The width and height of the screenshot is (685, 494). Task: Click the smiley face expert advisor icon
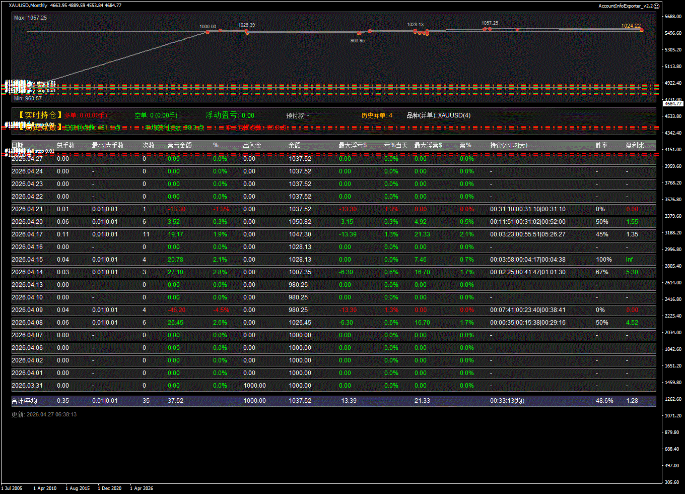click(x=656, y=6)
